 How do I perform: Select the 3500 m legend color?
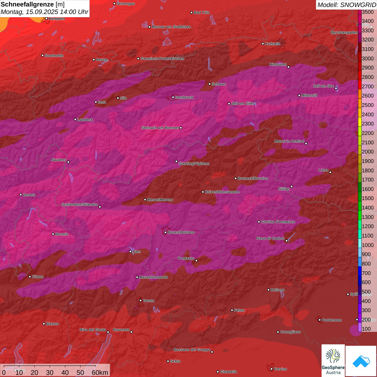[360, 12]
